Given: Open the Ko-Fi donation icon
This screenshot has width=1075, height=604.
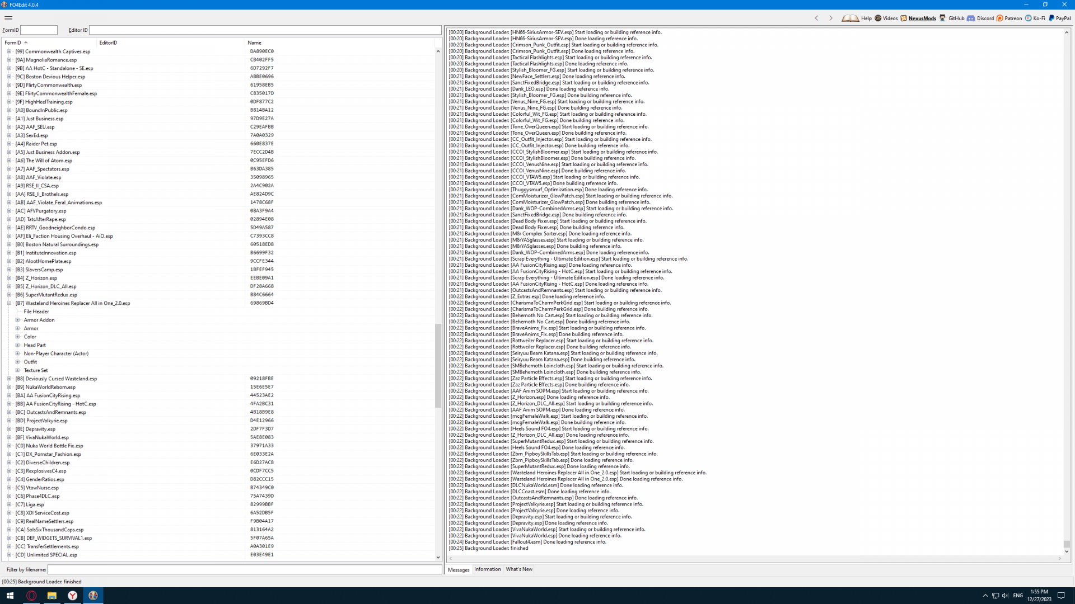Looking at the screenshot, I should [x=1028, y=18].
